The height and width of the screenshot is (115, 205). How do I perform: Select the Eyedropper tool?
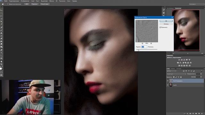point(1,24)
